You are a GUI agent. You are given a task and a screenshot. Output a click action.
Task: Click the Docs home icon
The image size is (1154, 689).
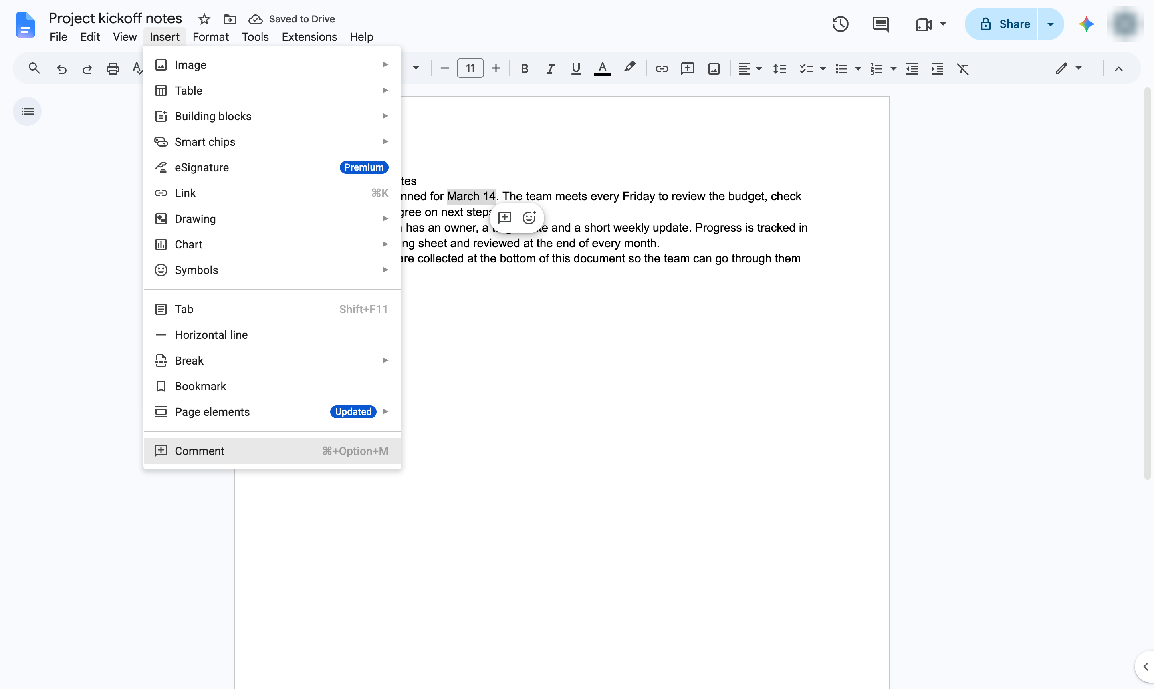[25, 24]
